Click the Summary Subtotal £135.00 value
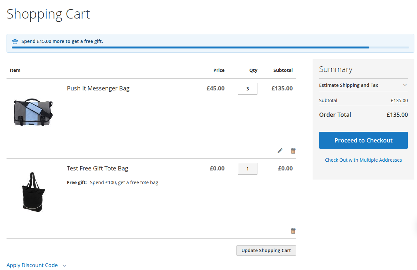 click(x=399, y=101)
